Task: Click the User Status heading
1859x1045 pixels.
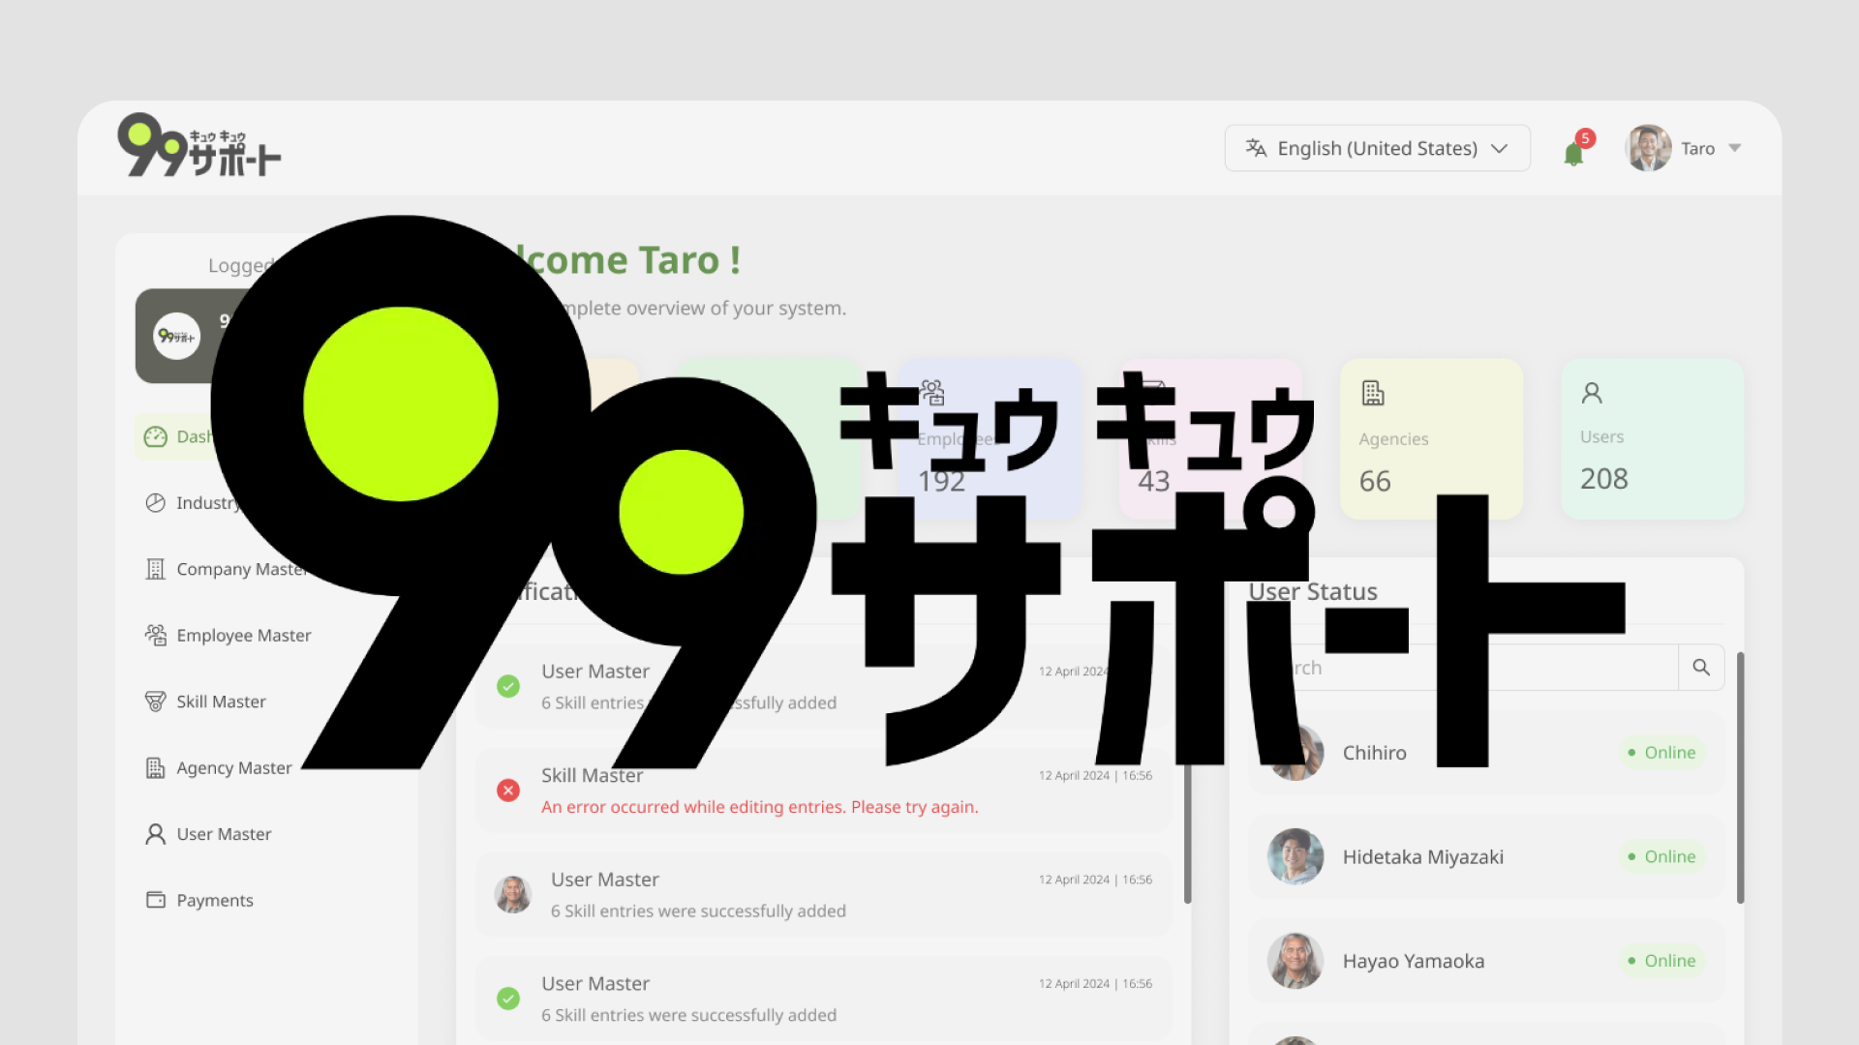Action: 1313,591
